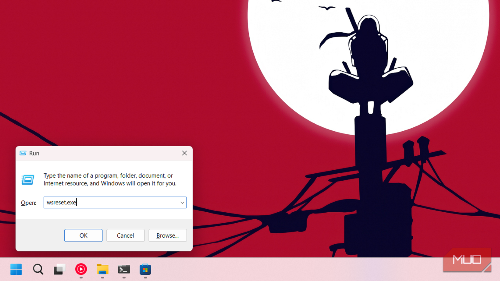Expand the Open field history dropdown

pyautogui.click(x=182, y=203)
